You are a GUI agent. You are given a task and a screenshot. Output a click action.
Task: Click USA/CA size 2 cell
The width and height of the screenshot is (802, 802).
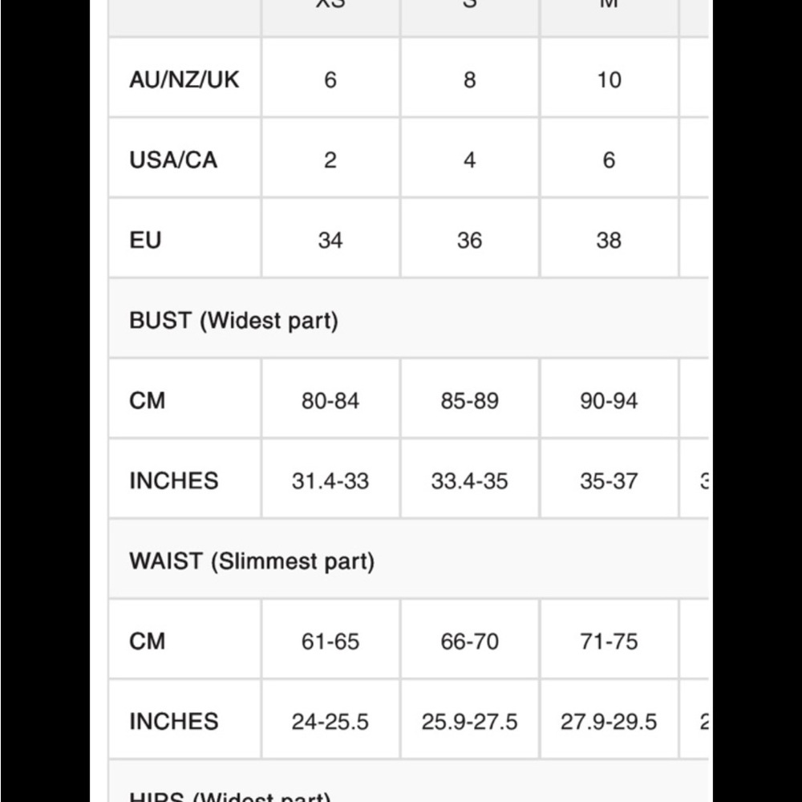pos(330,160)
